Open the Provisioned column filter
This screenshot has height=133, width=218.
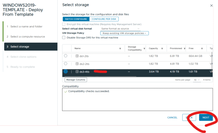click(185, 49)
